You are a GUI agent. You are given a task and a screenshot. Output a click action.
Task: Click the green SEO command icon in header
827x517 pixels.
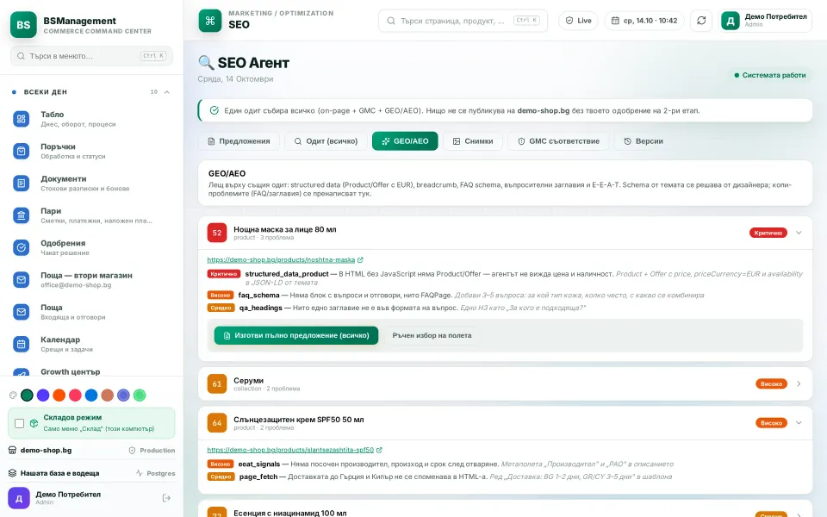coord(210,21)
